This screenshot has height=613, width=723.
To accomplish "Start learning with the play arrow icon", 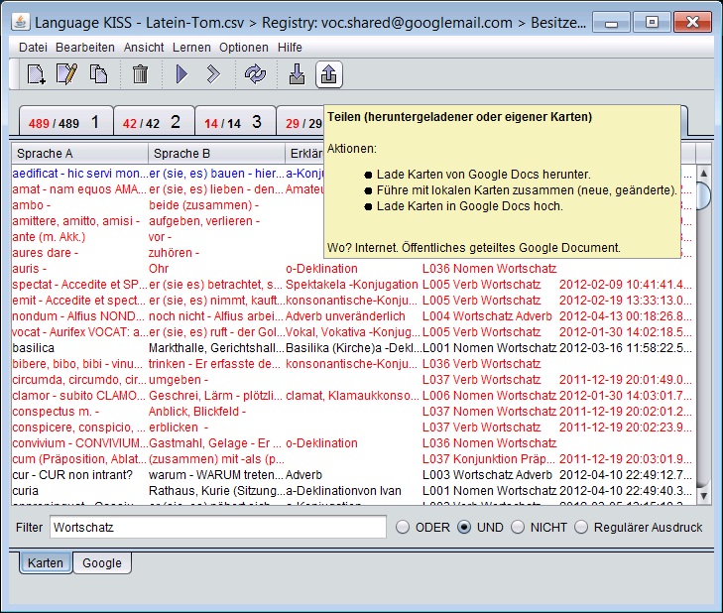I will point(182,74).
